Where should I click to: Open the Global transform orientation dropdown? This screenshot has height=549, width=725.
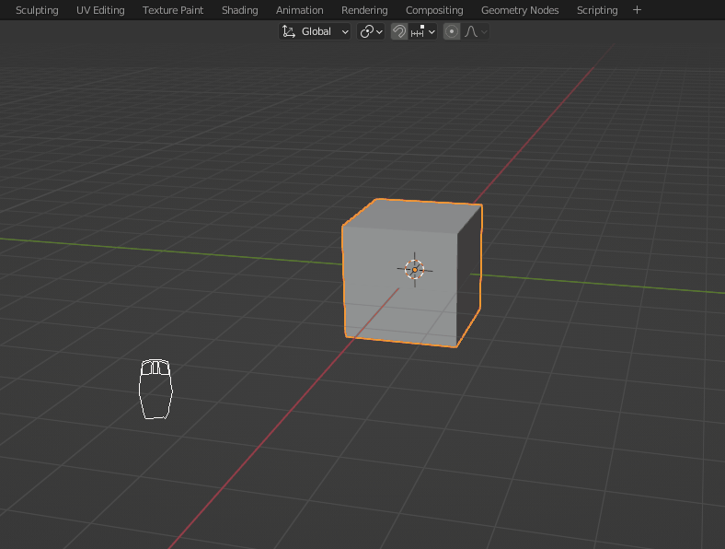[x=316, y=31]
